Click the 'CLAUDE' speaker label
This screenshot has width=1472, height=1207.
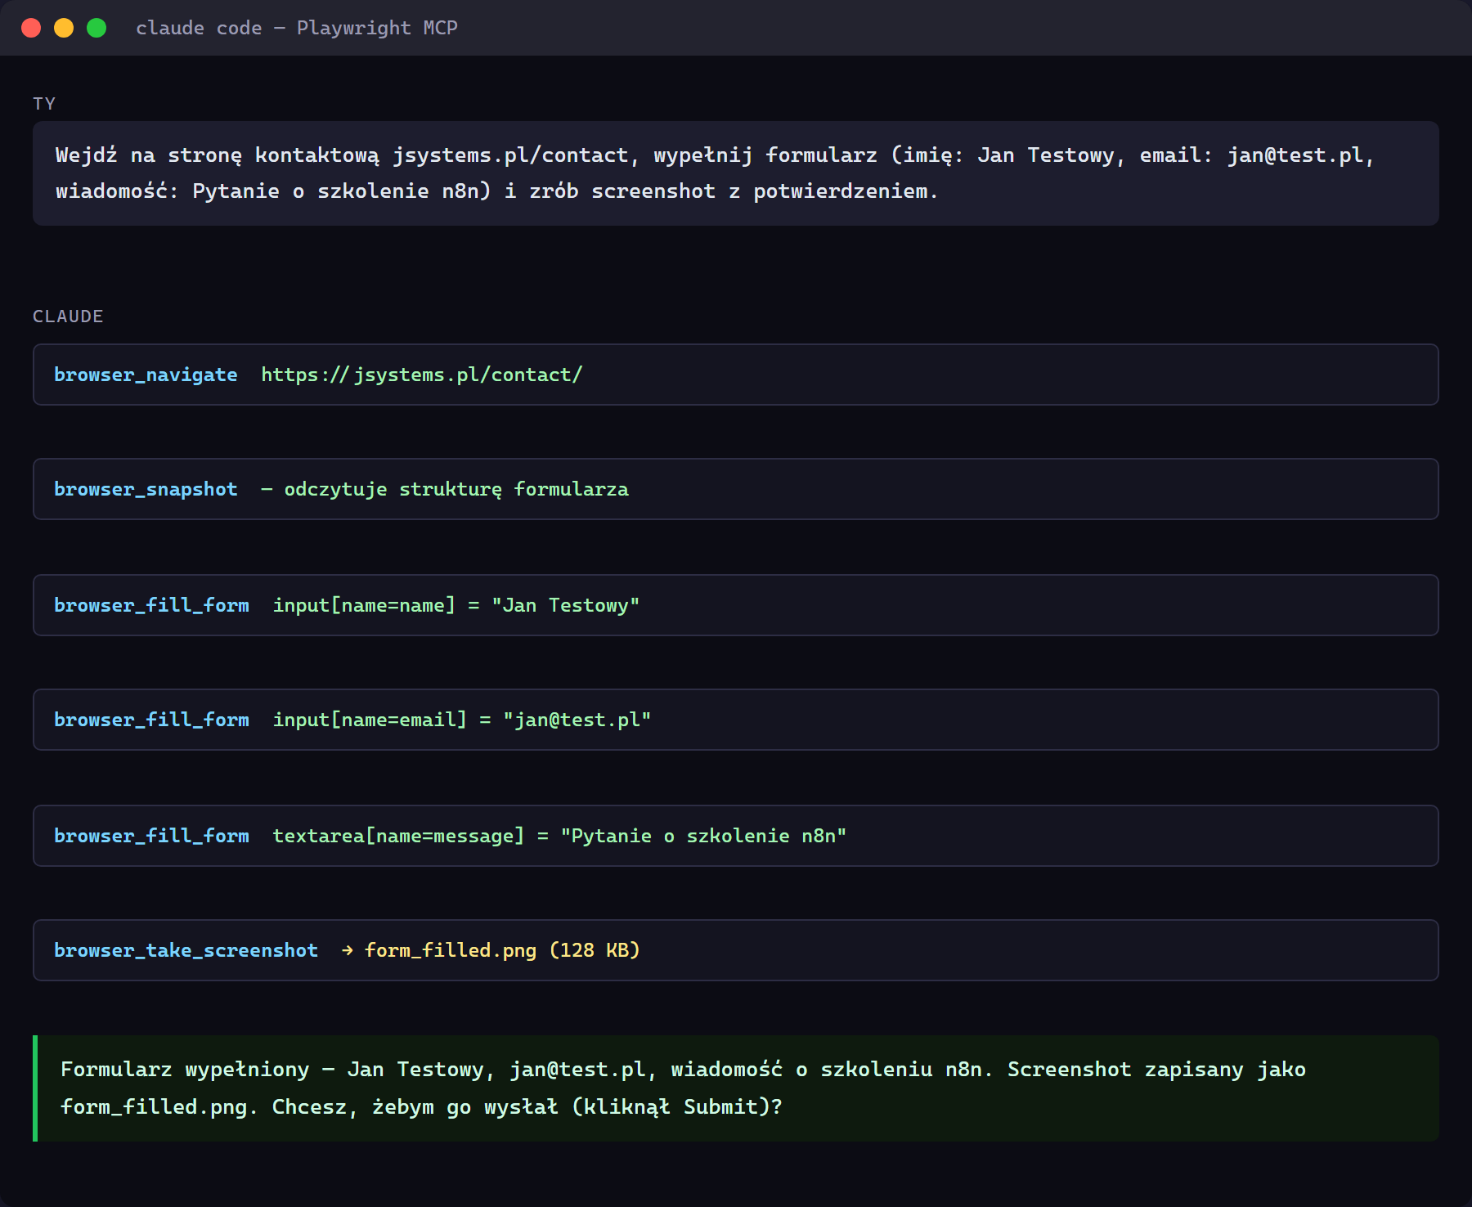click(x=68, y=316)
